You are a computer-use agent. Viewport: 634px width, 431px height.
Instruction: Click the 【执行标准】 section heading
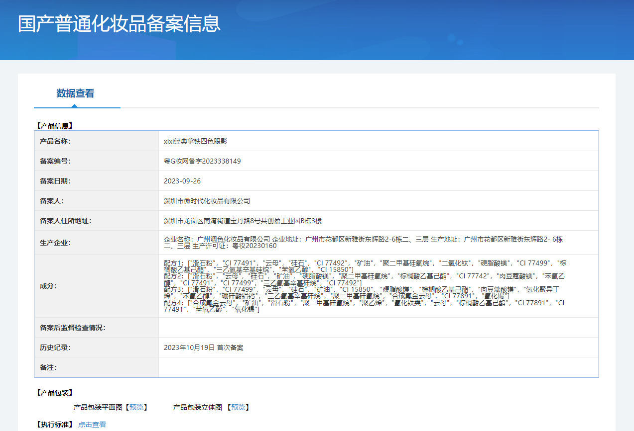pyautogui.click(x=55, y=425)
